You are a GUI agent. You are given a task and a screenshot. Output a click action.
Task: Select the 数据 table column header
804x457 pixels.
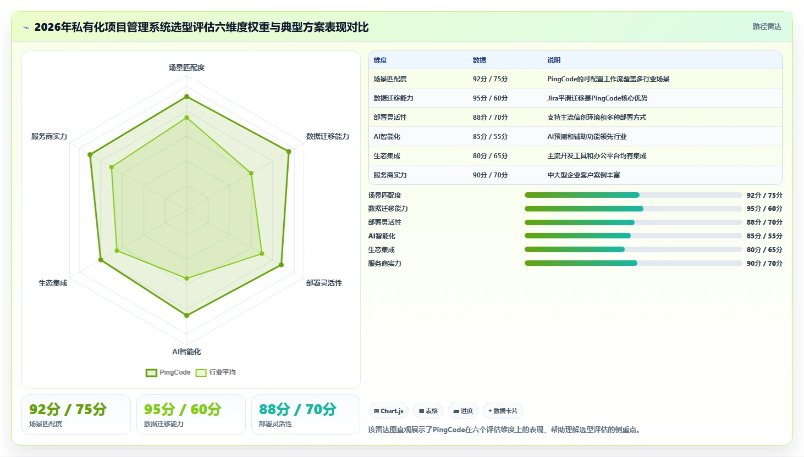point(479,60)
